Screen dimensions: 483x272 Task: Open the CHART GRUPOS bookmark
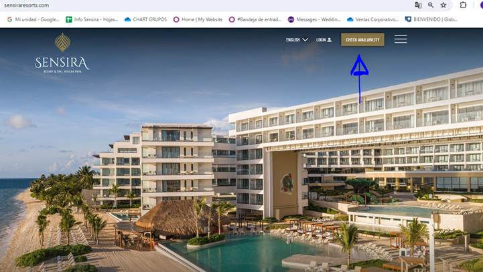tap(145, 19)
